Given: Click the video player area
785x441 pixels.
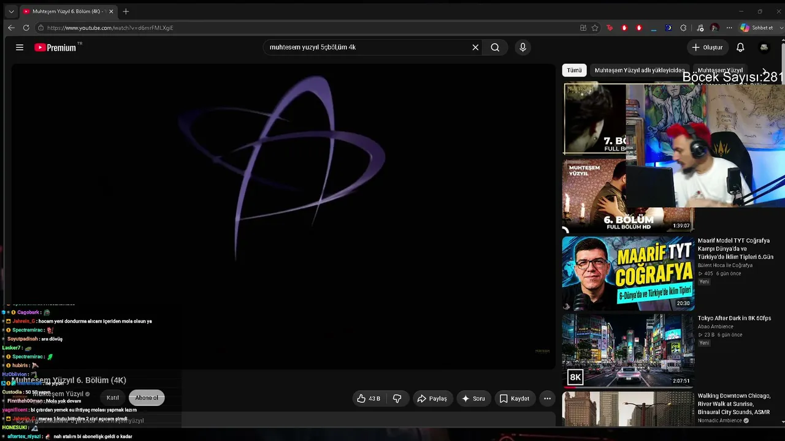Looking at the screenshot, I should [x=283, y=217].
